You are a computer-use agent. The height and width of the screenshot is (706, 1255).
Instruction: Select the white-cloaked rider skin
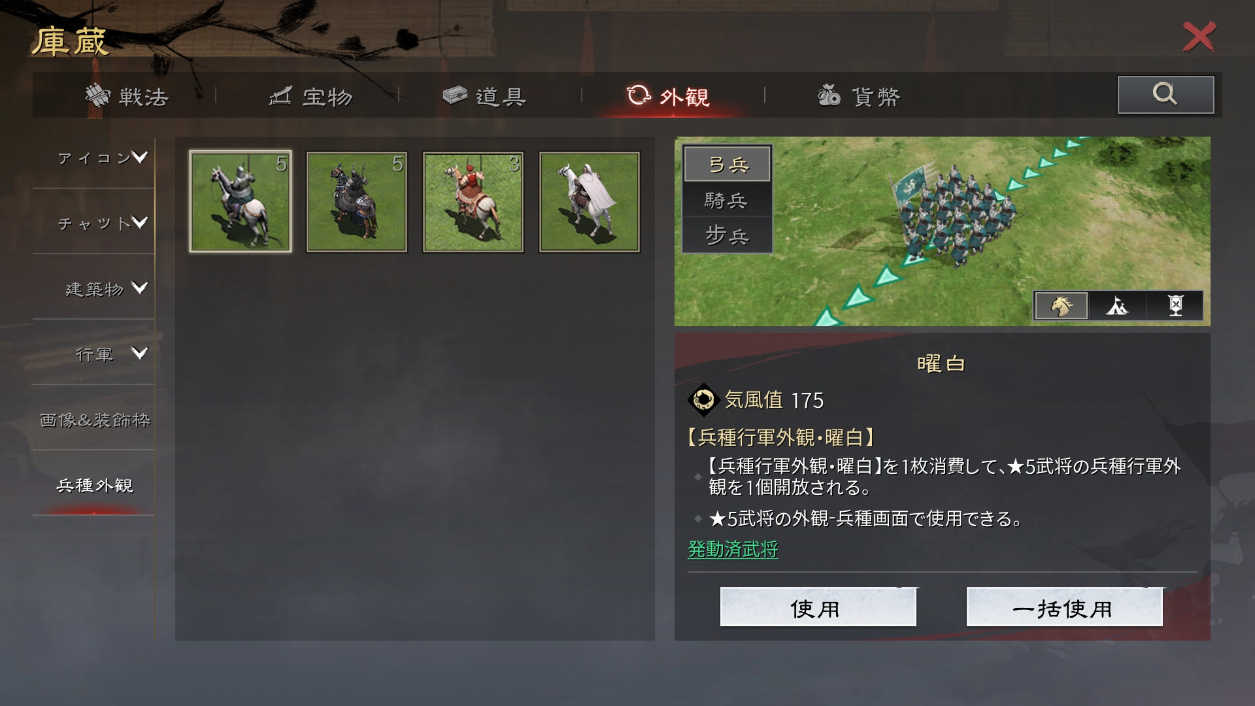coord(590,201)
